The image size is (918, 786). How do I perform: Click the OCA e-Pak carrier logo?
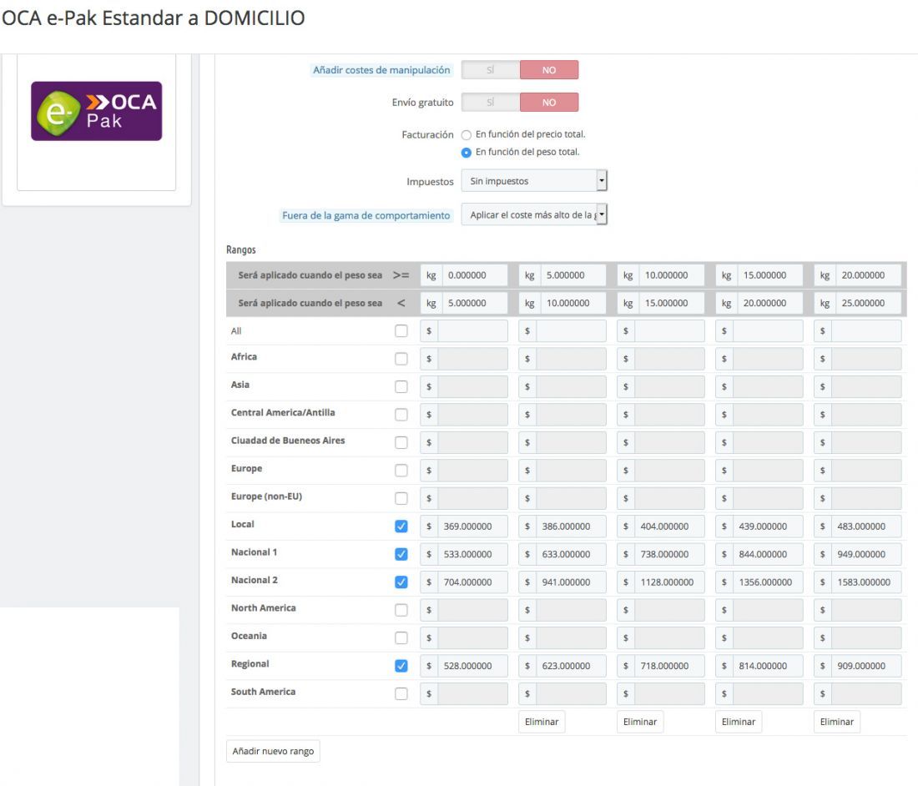[97, 111]
